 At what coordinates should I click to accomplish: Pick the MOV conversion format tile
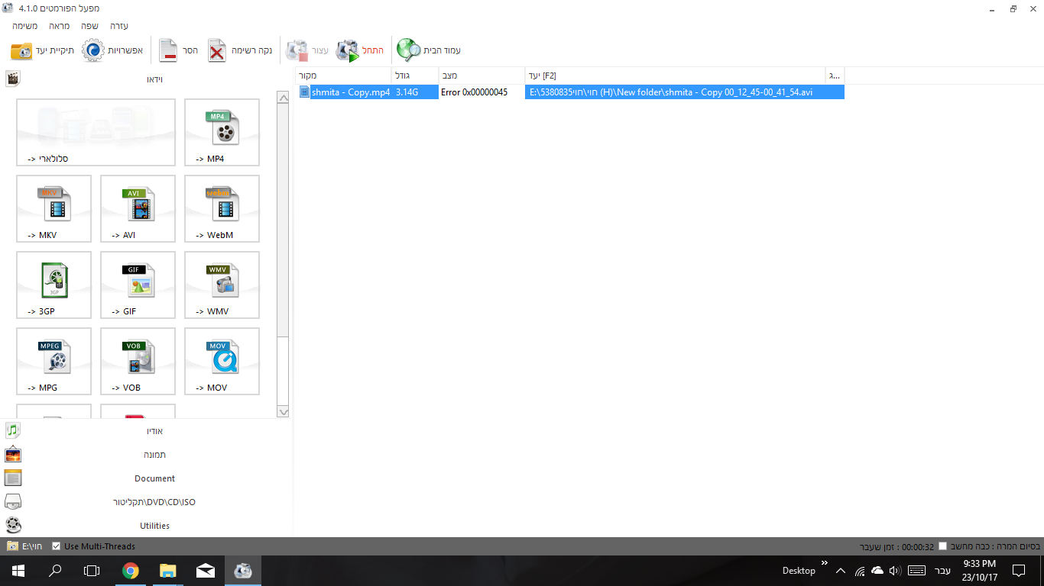point(222,361)
